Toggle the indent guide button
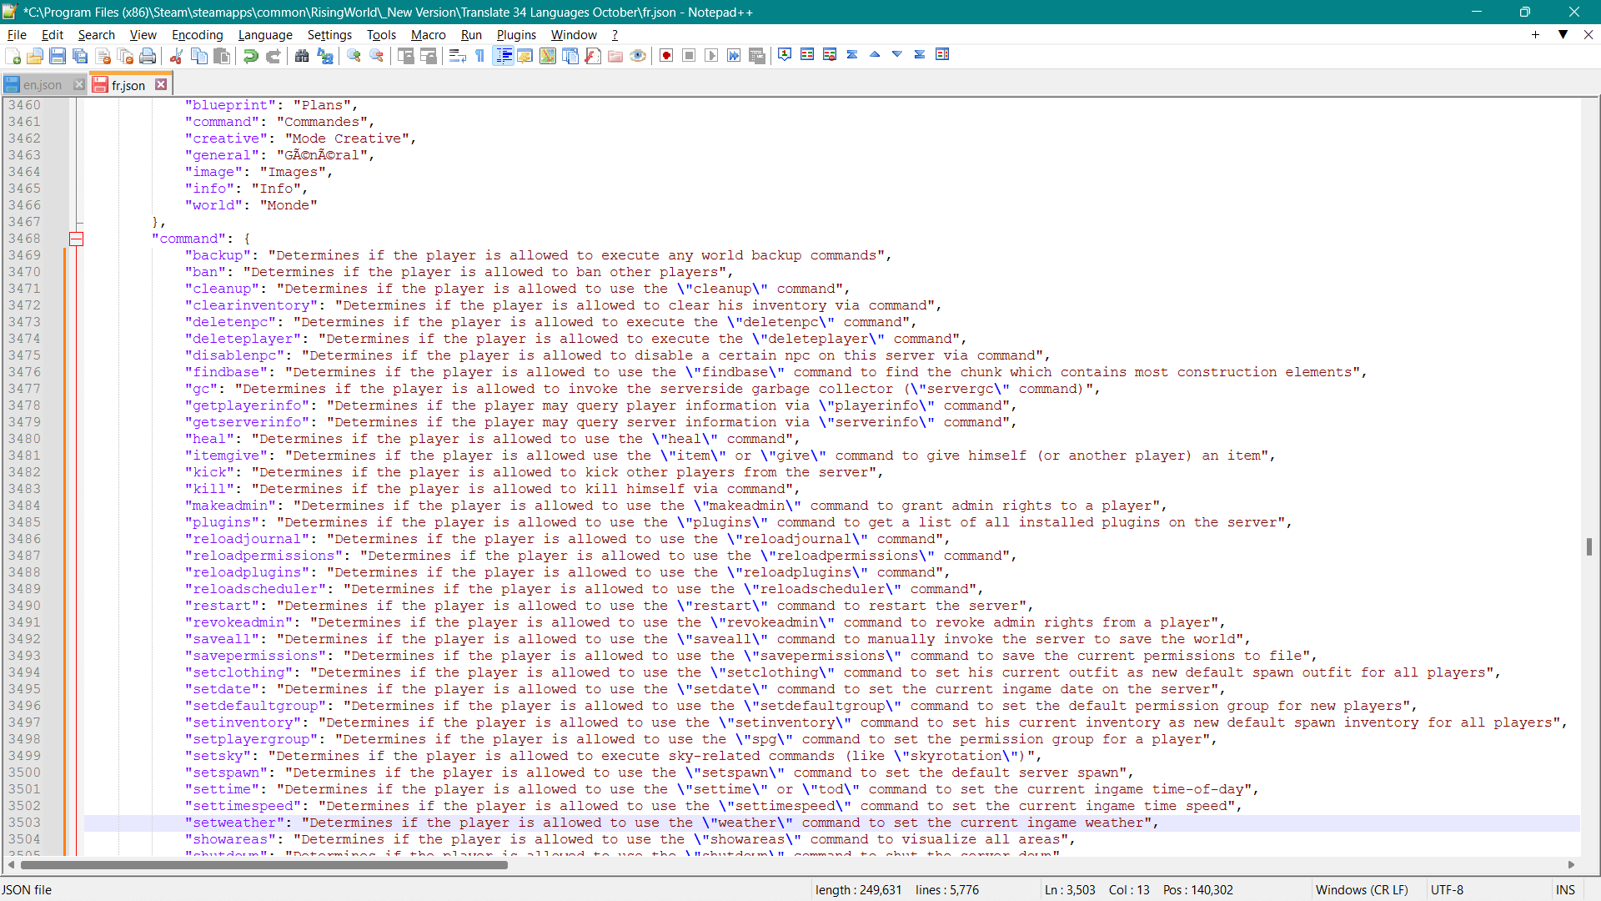1601x901 pixels. click(503, 56)
